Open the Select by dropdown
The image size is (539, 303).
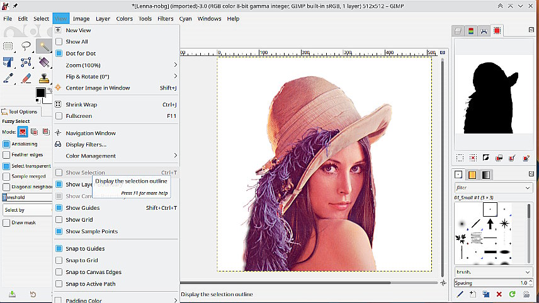pyautogui.click(x=25, y=210)
